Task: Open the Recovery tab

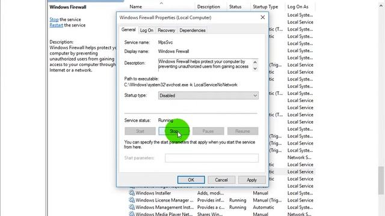Action: [166, 31]
